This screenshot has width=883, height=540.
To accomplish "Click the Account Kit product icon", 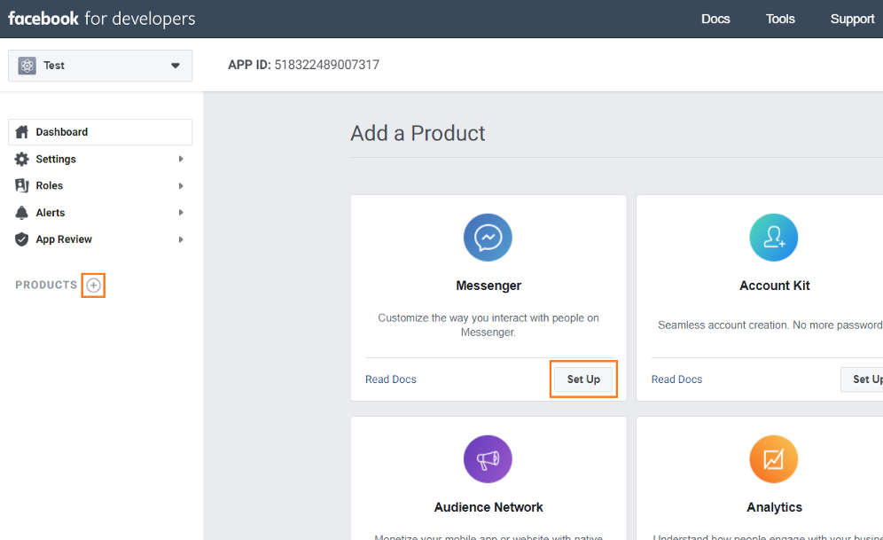I will click(x=773, y=237).
